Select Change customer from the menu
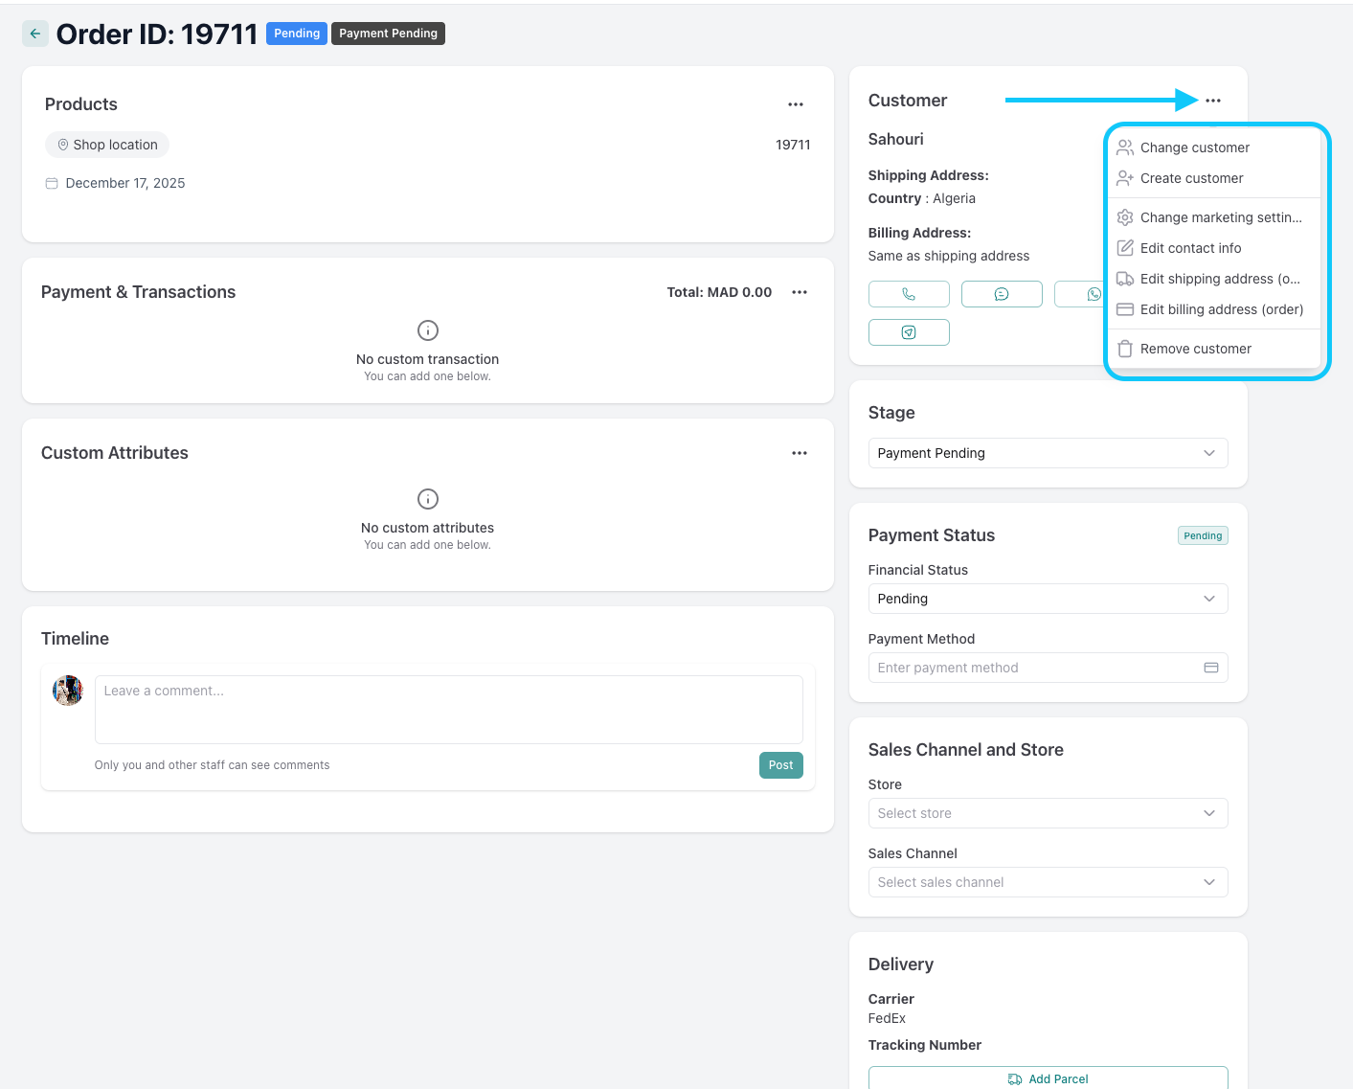This screenshot has width=1353, height=1089. (x=1194, y=147)
